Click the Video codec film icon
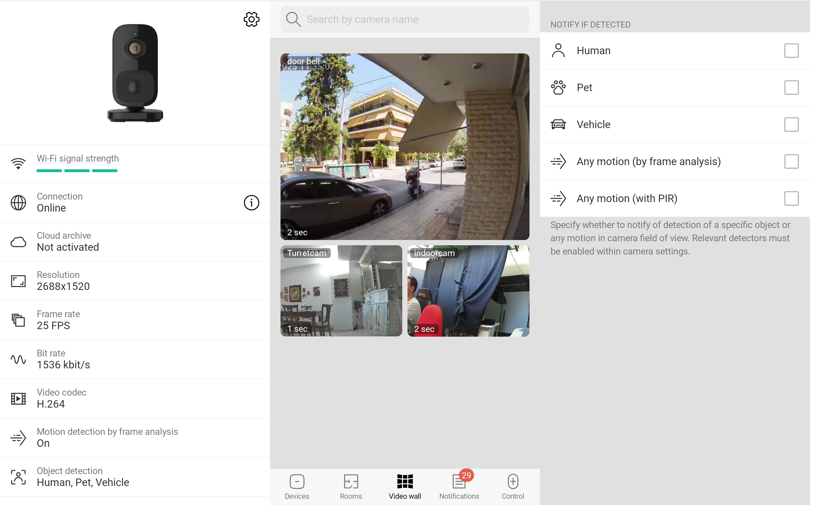The height and width of the screenshot is (505, 825). (x=18, y=398)
